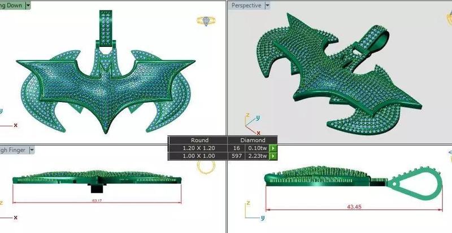Select the '597' gem count cell
This screenshot has height=233, width=452.
tap(236, 156)
